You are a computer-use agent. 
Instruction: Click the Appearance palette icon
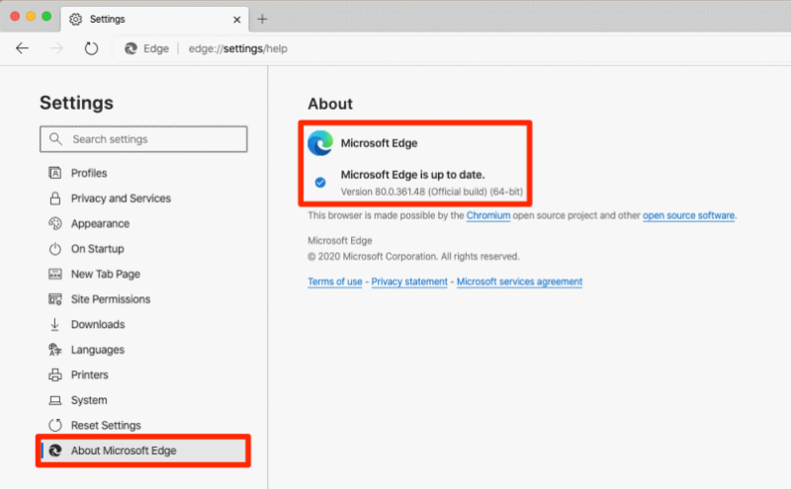tap(55, 223)
